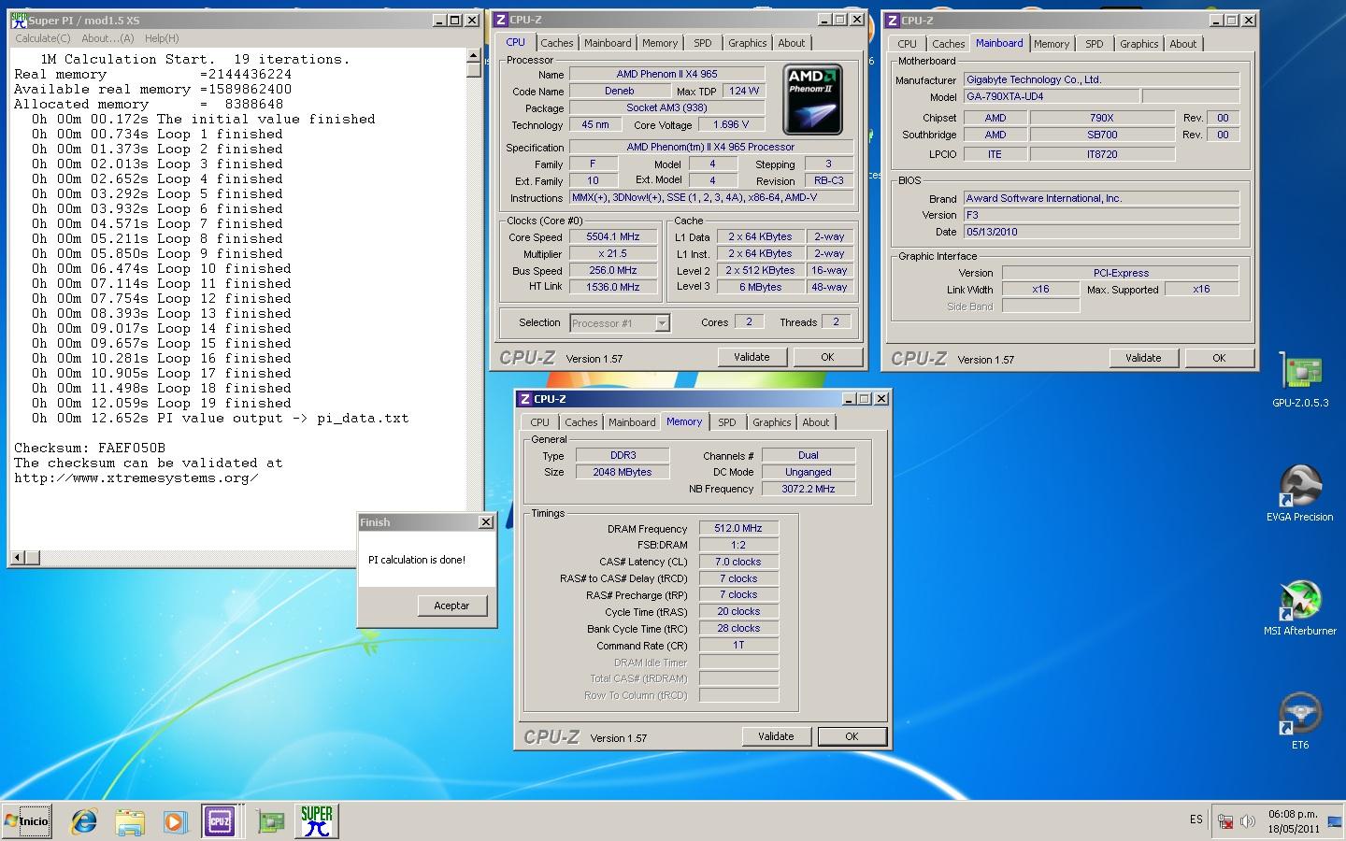Click the Super PI title bar icon
Image resolution: width=1346 pixels, height=841 pixels.
click(19, 20)
